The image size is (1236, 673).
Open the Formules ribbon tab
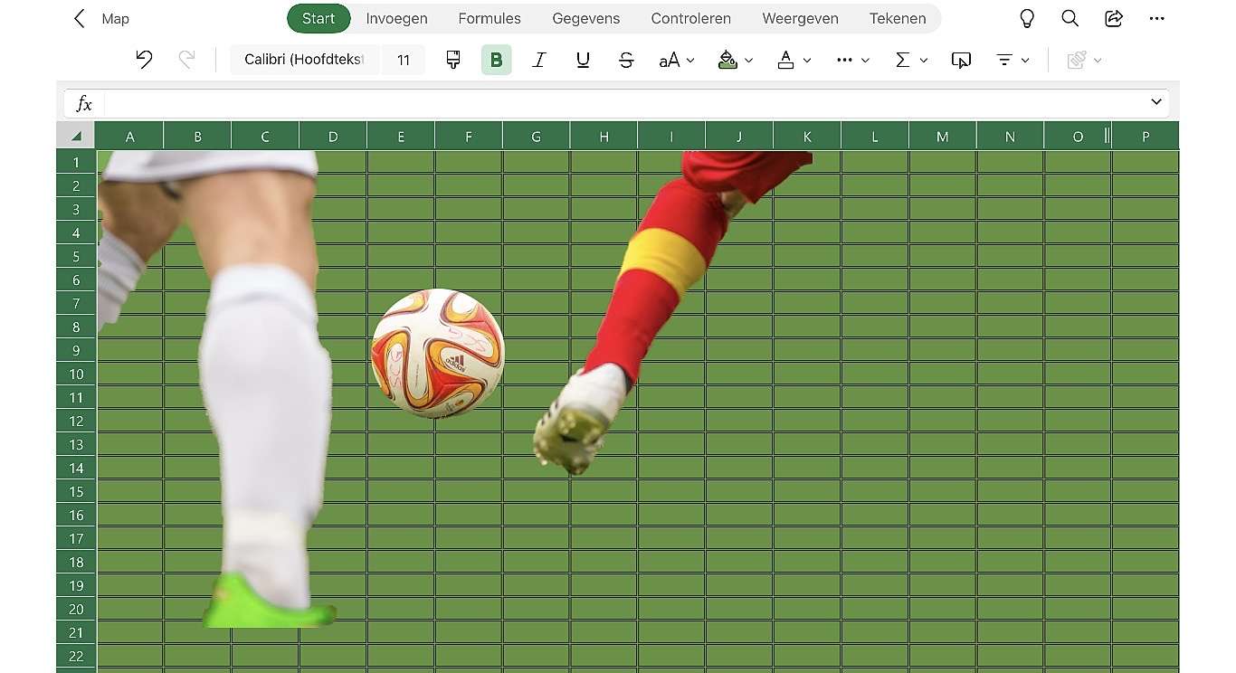click(490, 18)
